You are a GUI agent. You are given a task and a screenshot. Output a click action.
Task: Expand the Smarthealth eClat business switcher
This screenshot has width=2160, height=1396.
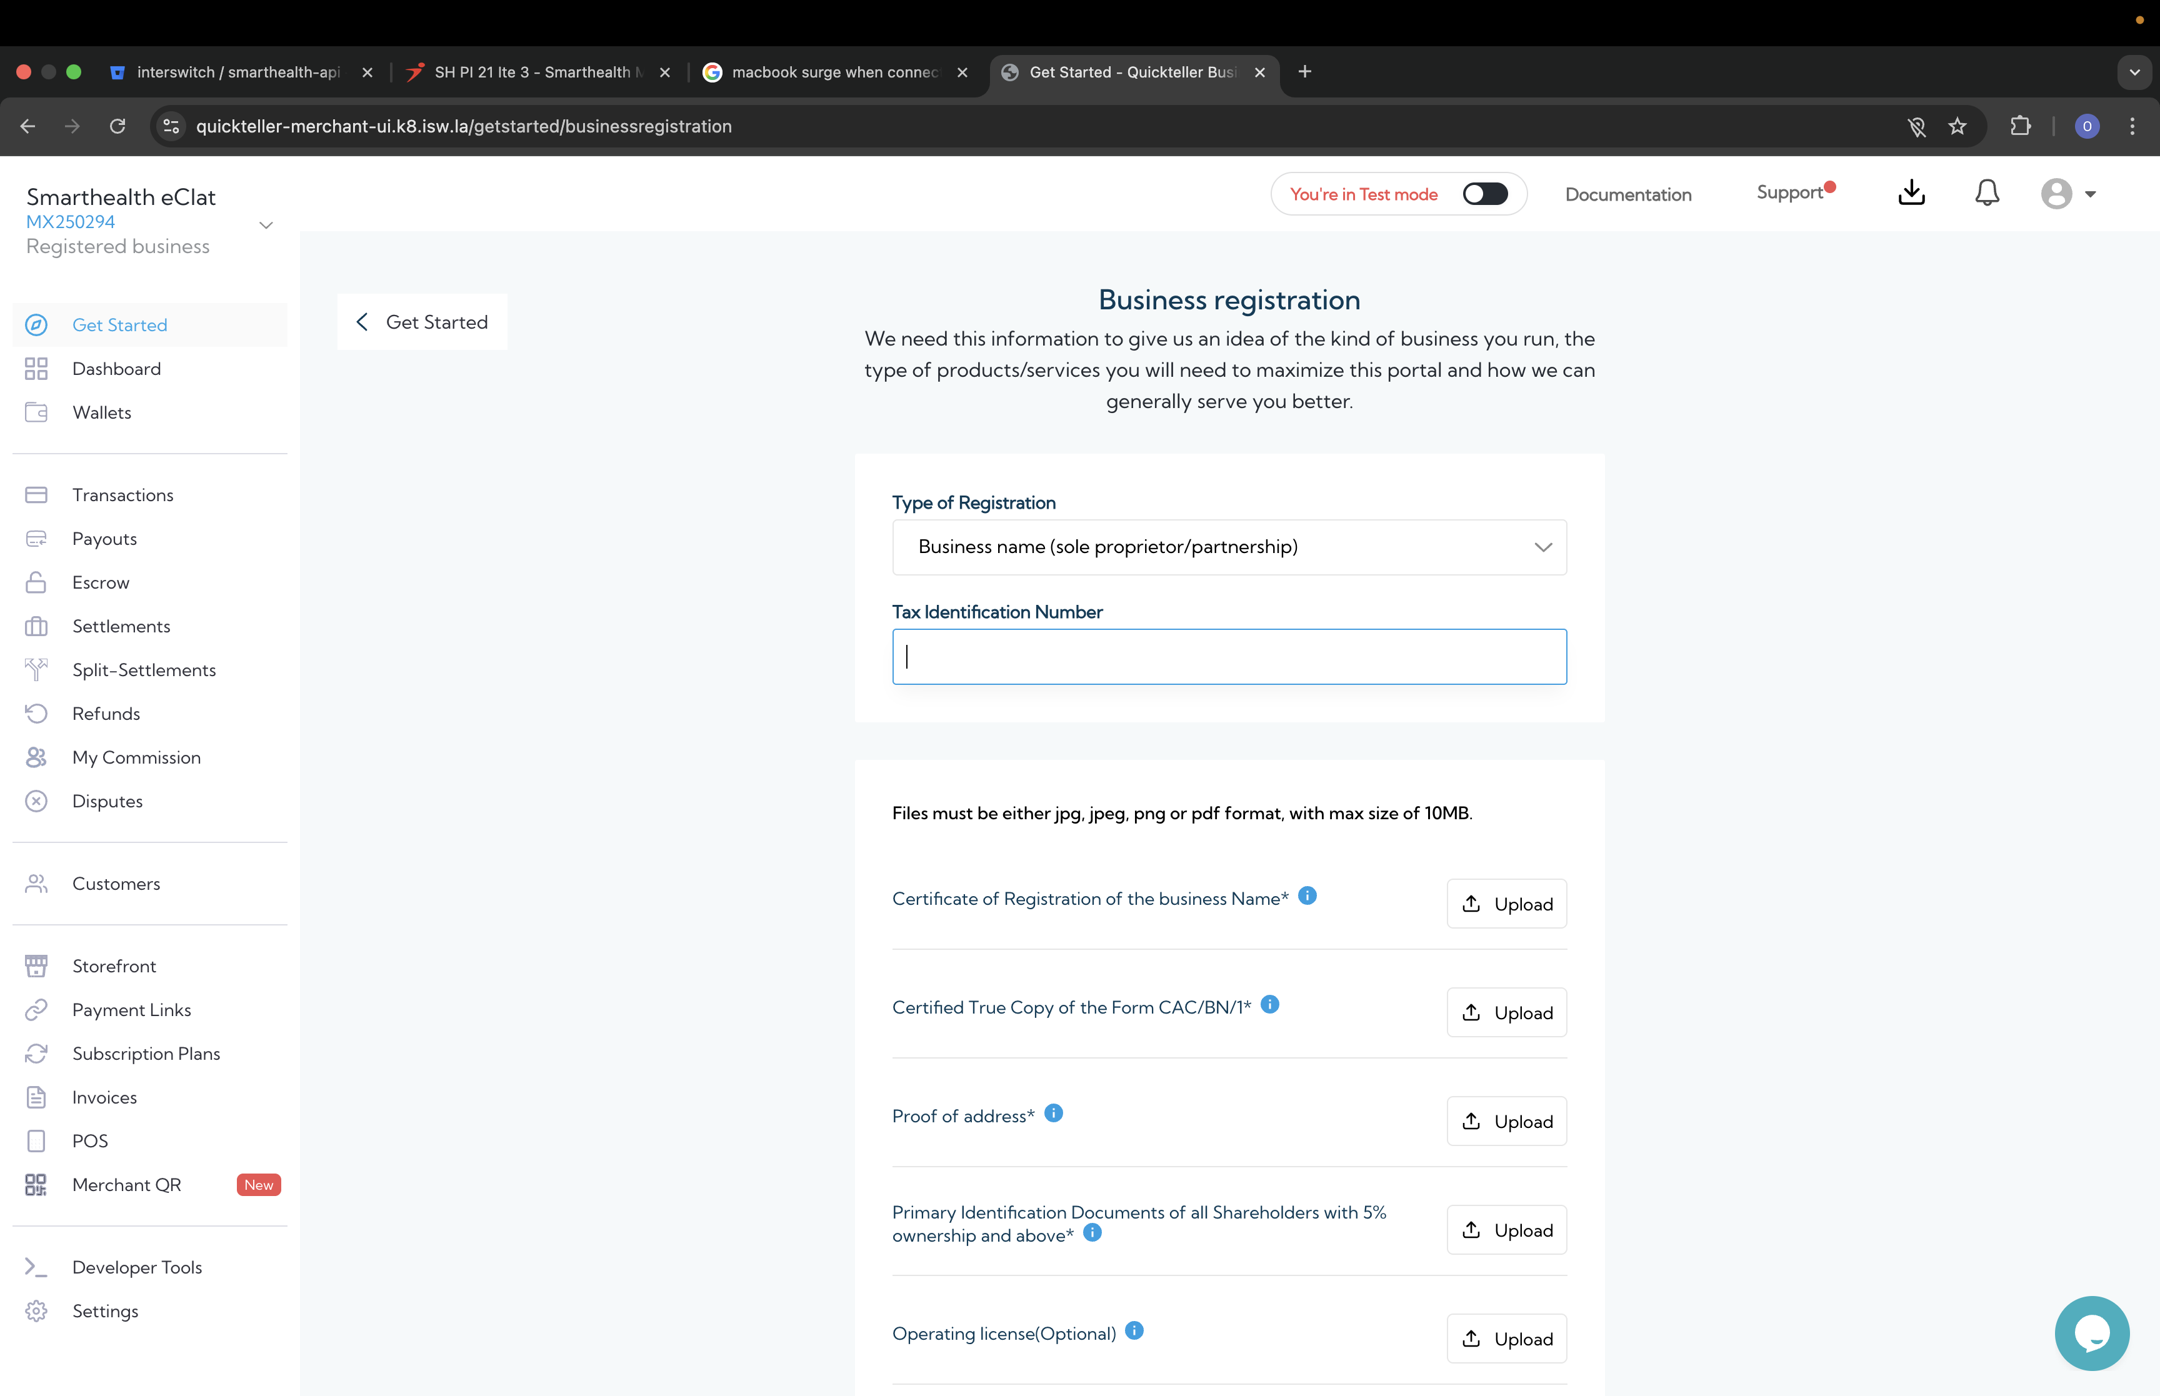[x=266, y=225]
